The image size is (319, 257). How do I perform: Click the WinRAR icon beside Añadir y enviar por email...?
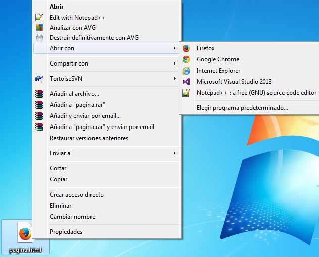pyautogui.click(x=39, y=116)
